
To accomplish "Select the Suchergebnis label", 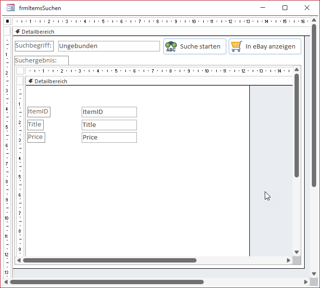I will (x=41, y=61).
